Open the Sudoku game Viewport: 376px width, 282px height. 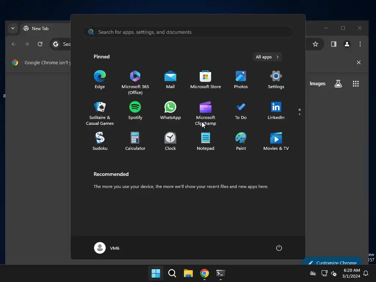coord(100,141)
